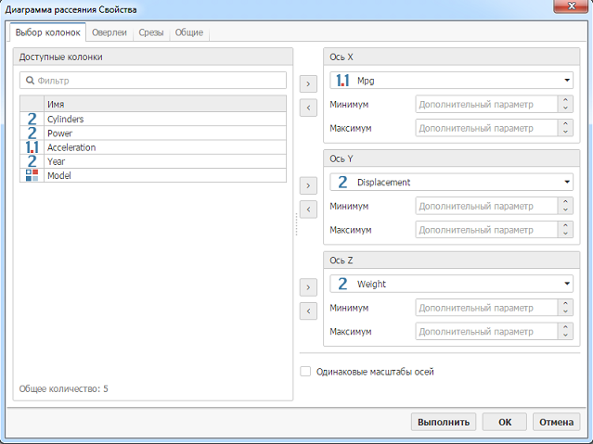Screen dimensions: 593x444
Task: Remove column from Ось Y
Action: tap(308, 209)
